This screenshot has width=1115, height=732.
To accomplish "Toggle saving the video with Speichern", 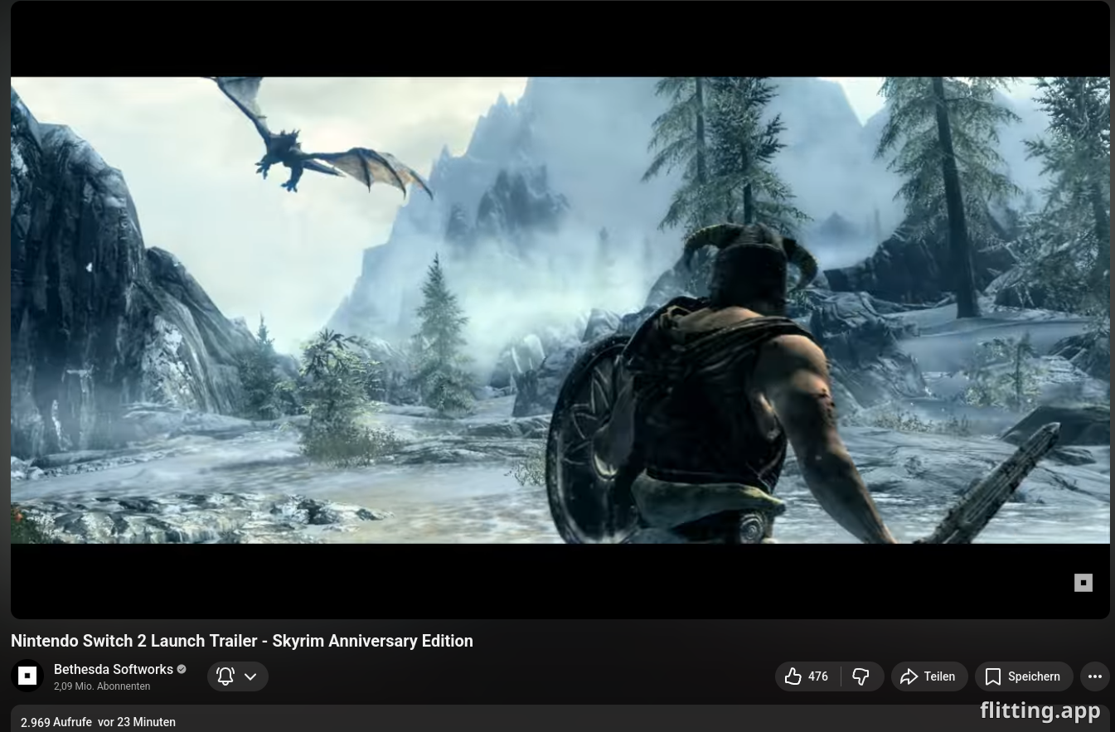I will pos(1024,676).
